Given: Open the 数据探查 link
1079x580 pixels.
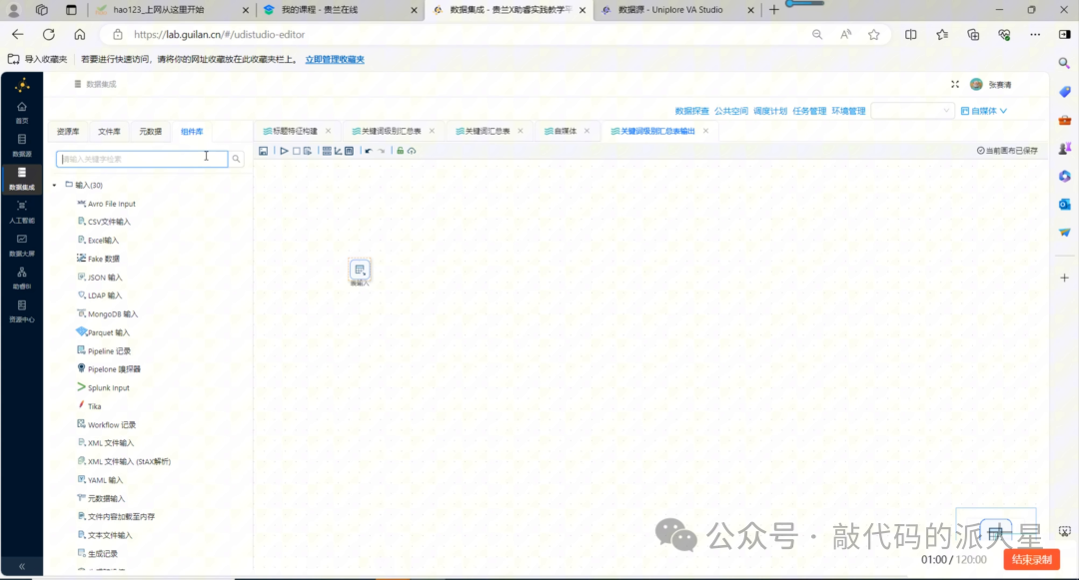Looking at the screenshot, I should pos(691,111).
